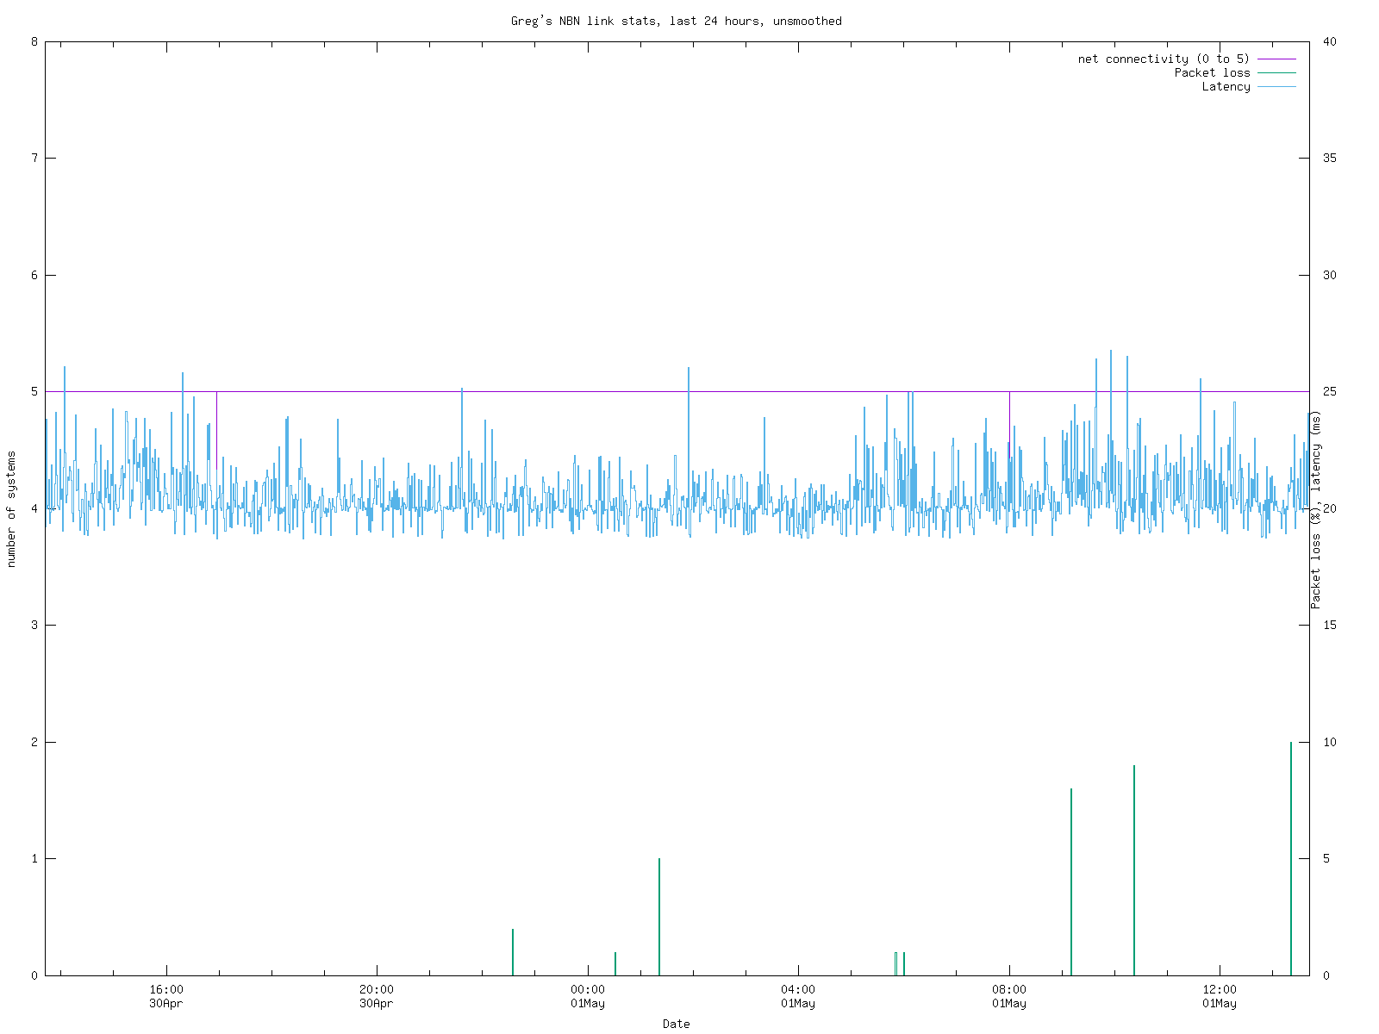
Task: Click the small packet loss spike before 00:00
Action: point(513,952)
